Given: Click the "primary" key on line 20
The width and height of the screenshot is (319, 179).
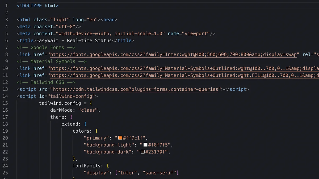Looking at the screenshot, I should [x=96, y=138].
